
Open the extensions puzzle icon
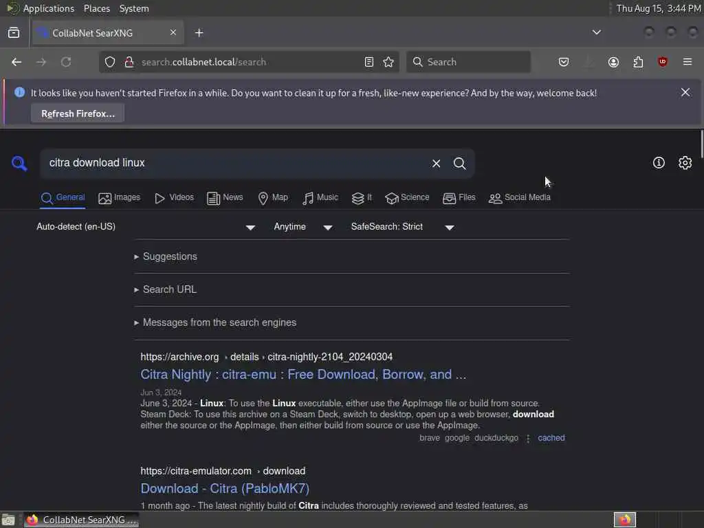(x=638, y=62)
